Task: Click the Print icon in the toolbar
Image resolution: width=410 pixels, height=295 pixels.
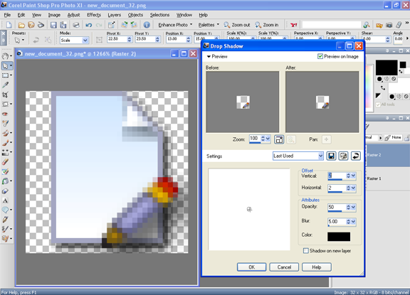Action: pyautogui.click(x=76, y=25)
